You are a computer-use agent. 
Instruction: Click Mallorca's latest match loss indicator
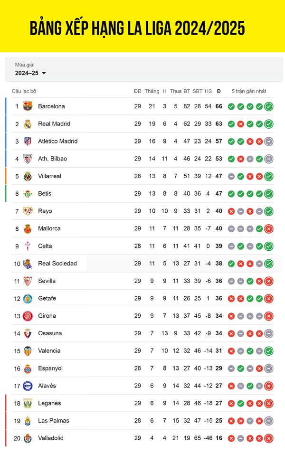(269, 229)
